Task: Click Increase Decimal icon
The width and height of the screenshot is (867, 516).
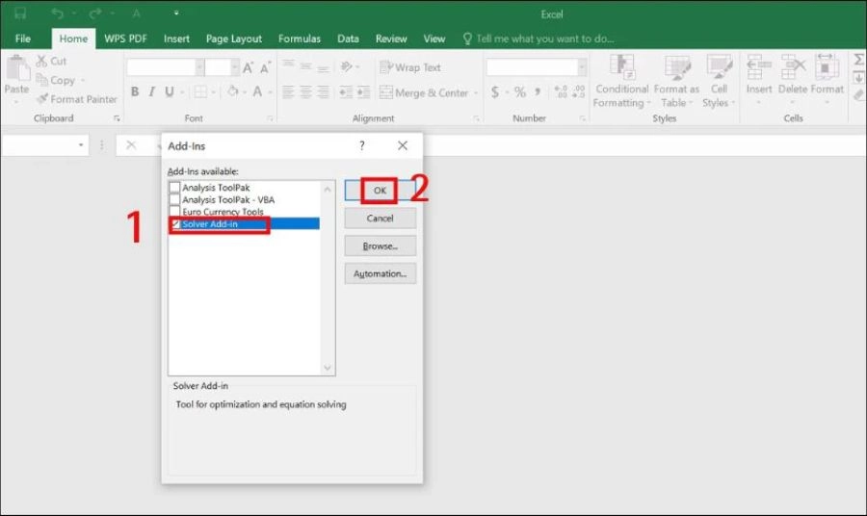Action: point(561,91)
